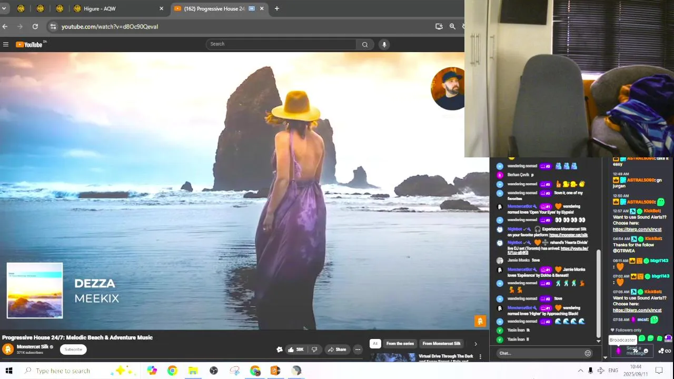Open a new browser tab
The image size is (674, 379).
tap(277, 8)
